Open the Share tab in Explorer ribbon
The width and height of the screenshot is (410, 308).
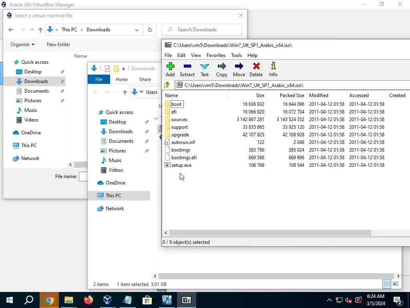click(145, 79)
